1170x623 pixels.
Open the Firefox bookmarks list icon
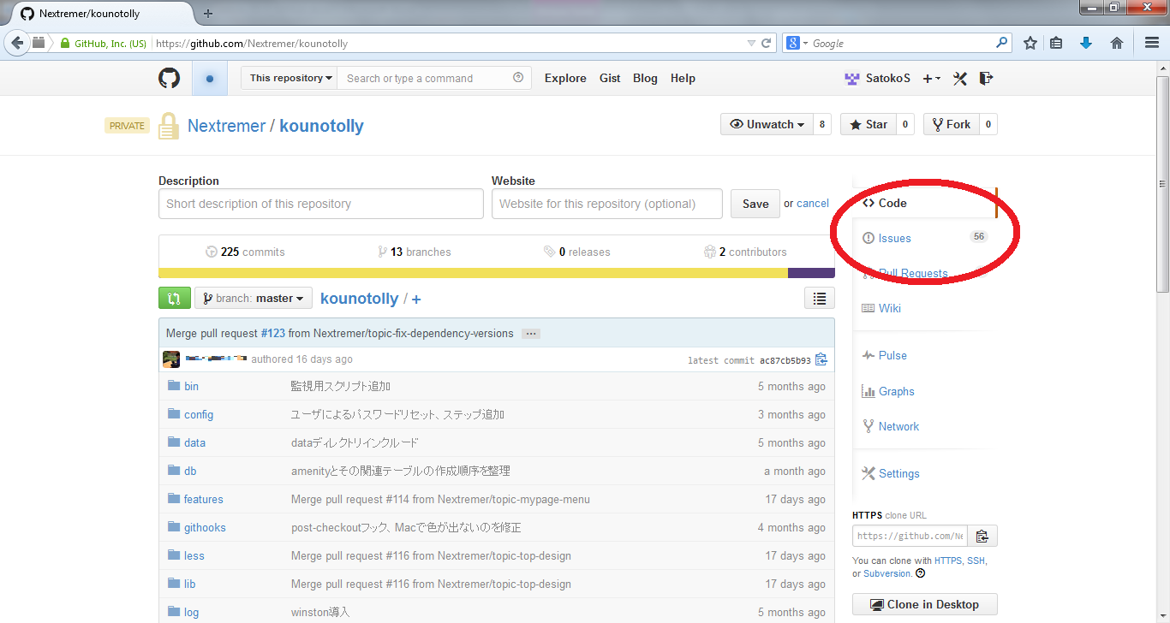(x=1056, y=43)
